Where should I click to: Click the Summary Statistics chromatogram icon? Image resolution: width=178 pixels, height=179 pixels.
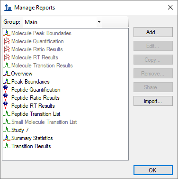tap(7, 138)
